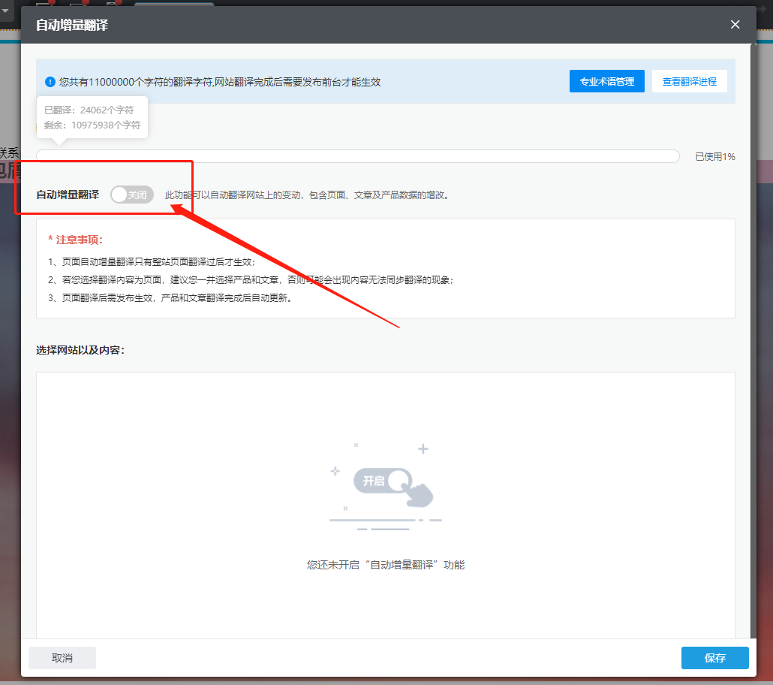Click the toggle description text 此功能可以自动翻译
This screenshot has height=685, width=773.
(306, 195)
